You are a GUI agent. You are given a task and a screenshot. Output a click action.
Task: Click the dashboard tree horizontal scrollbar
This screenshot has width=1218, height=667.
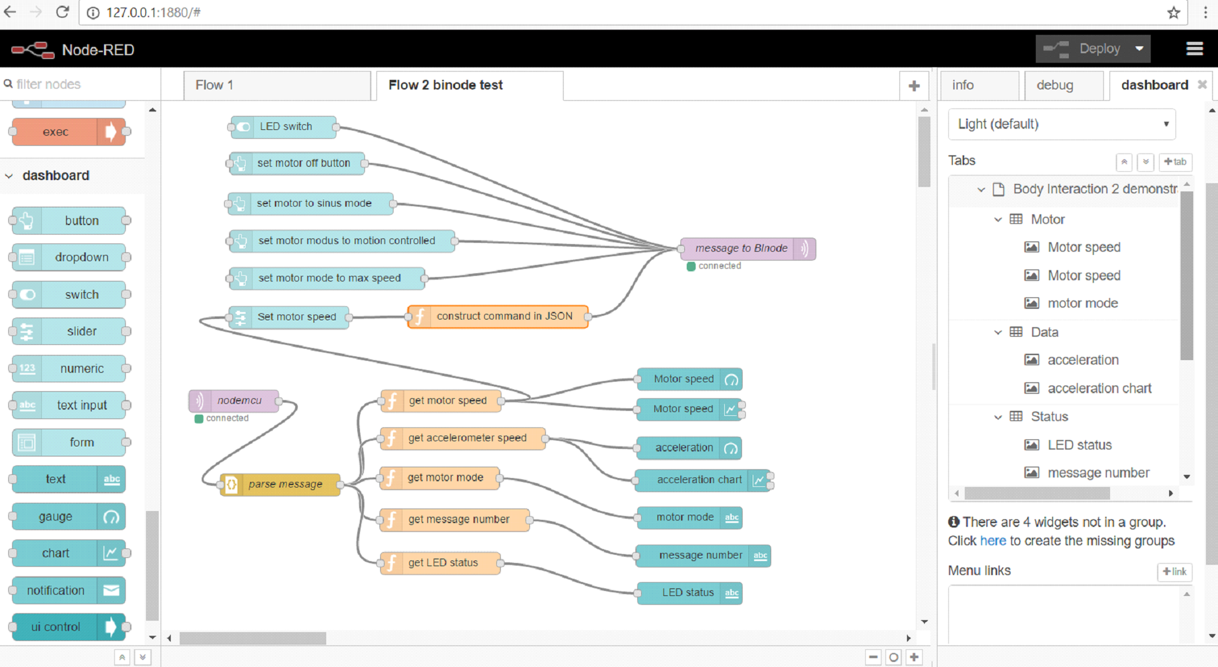pos(1037,493)
